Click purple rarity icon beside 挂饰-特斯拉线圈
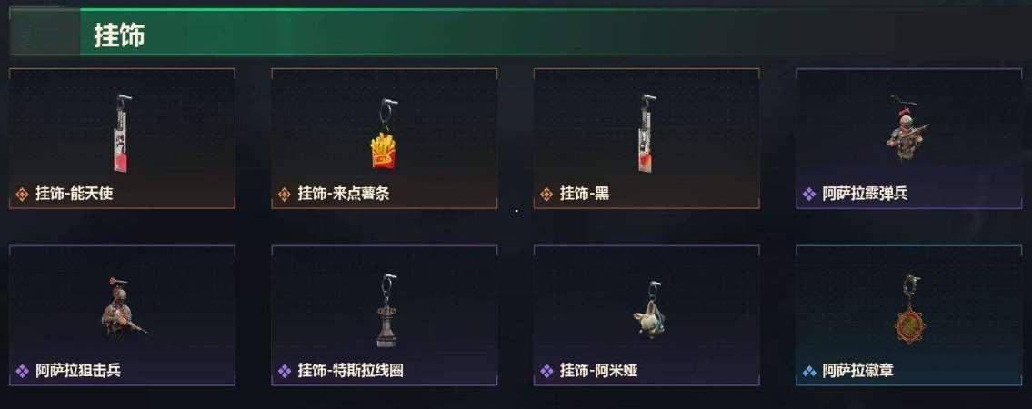 tap(285, 371)
